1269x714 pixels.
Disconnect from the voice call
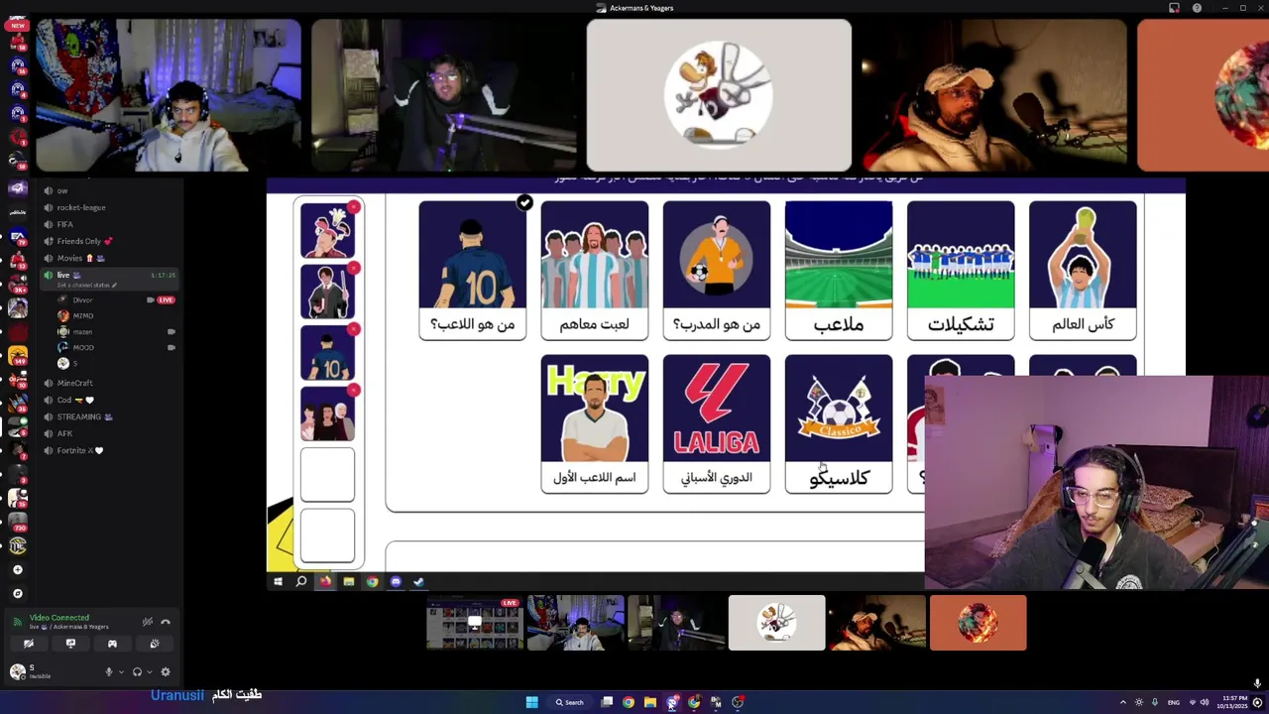click(166, 622)
